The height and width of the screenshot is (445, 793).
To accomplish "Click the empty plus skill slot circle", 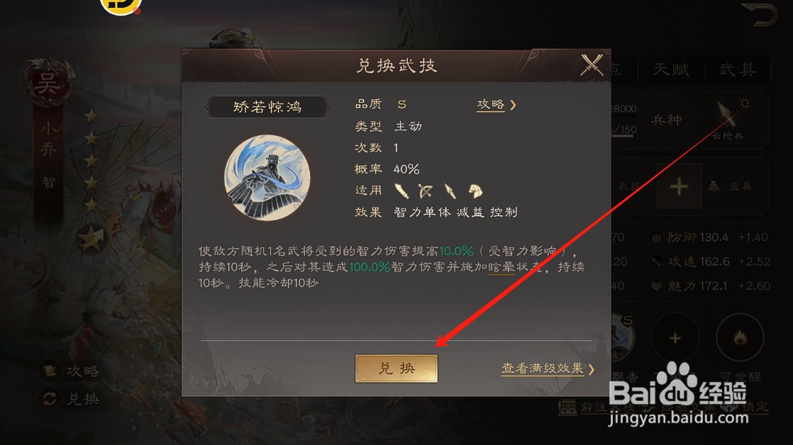I will [675, 337].
